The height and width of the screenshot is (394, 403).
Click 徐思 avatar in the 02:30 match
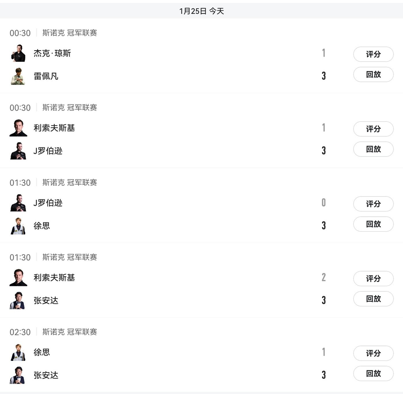(18, 352)
